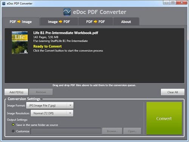Image resolution: width=189 pixels, height=142 pixels.
Task: Click the drag and drop hint text
Action: click(94, 85)
